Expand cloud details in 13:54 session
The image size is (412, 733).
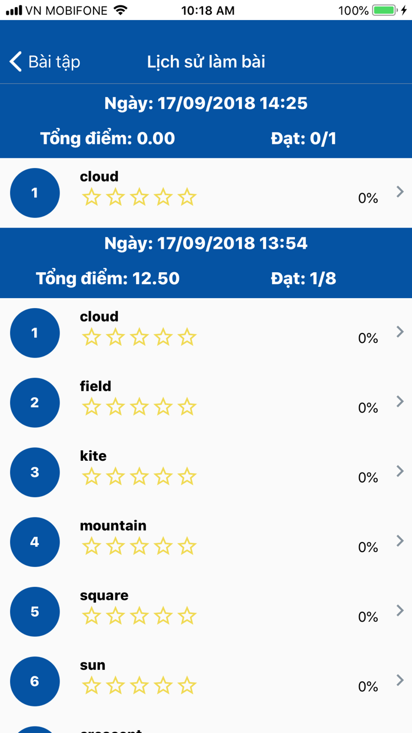(x=400, y=332)
